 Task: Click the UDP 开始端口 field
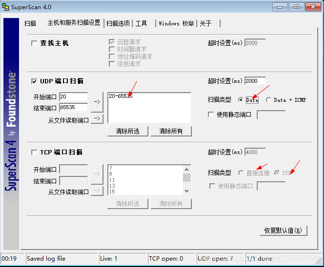click(74, 97)
